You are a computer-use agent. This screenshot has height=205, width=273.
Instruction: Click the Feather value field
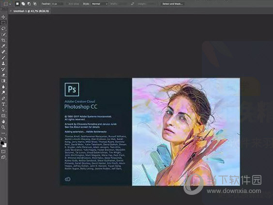(58, 4)
